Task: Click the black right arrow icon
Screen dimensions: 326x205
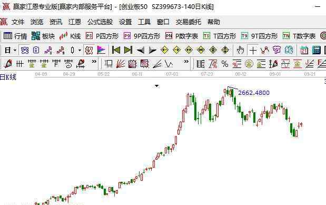Action: [153, 50]
